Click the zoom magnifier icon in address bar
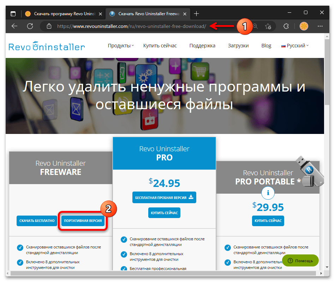Viewport: 335px width, 282px height. click(255, 26)
